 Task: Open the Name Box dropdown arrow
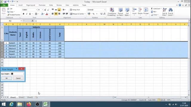[x=21, y=21]
